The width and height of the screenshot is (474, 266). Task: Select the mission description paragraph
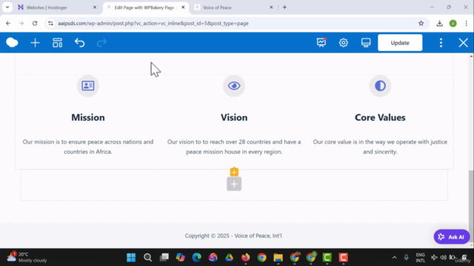pyautogui.click(x=88, y=146)
